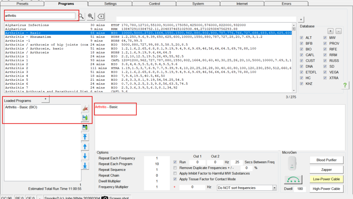Select the High-Power Cable button
The image size is (353, 199).
[x=326, y=188]
